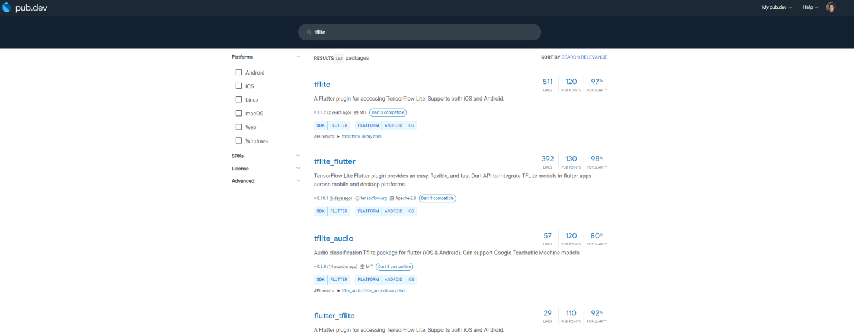This screenshot has width=854, height=336.
Task: Open the flutter_tflite package page
Action: (334, 316)
